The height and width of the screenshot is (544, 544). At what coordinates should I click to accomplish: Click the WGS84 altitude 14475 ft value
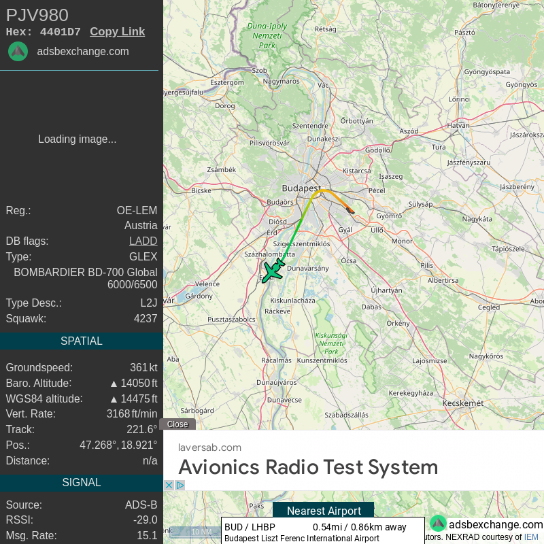coord(134,398)
